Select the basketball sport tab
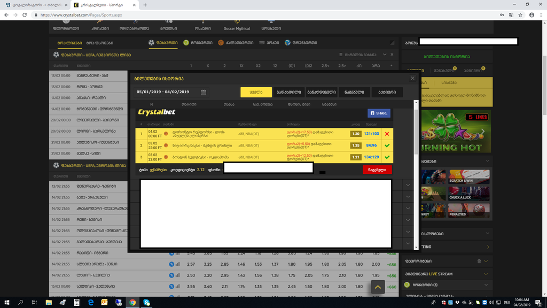Screen dimensions: 547x308 tap(236, 43)
